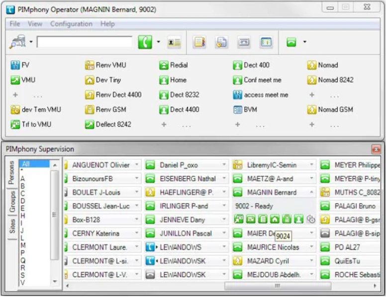The height and width of the screenshot is (297, 386).
Task: Open the supervision grid toolbar icon
Action: point(266,42)
